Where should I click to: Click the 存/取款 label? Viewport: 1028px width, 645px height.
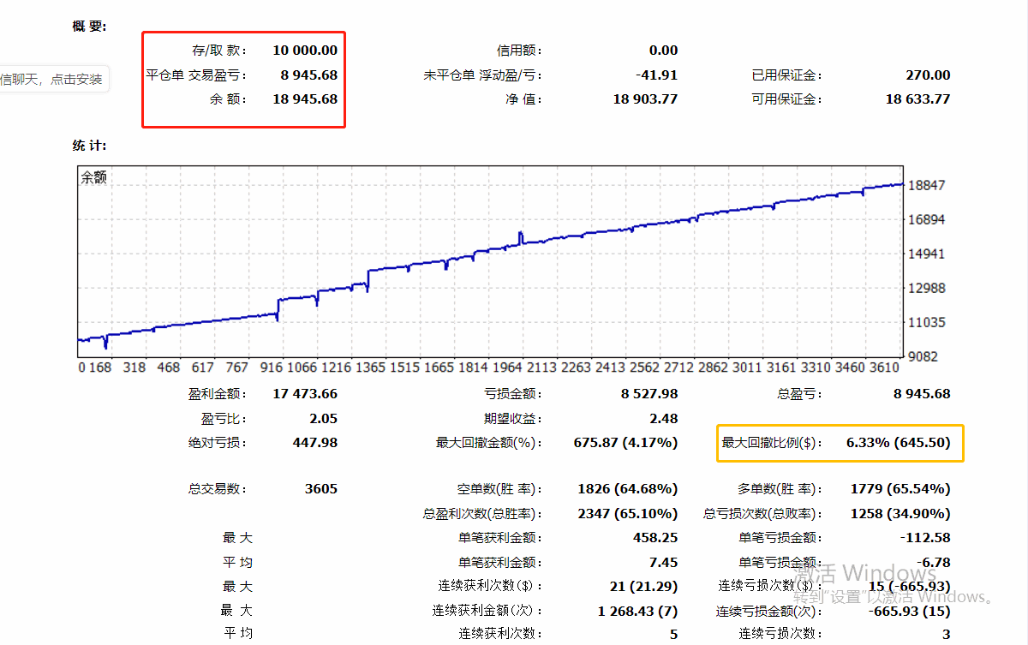coord(219,51)
